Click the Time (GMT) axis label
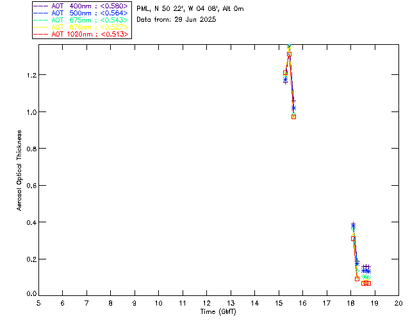The image size is (410, 328). [x=218, y=312]
